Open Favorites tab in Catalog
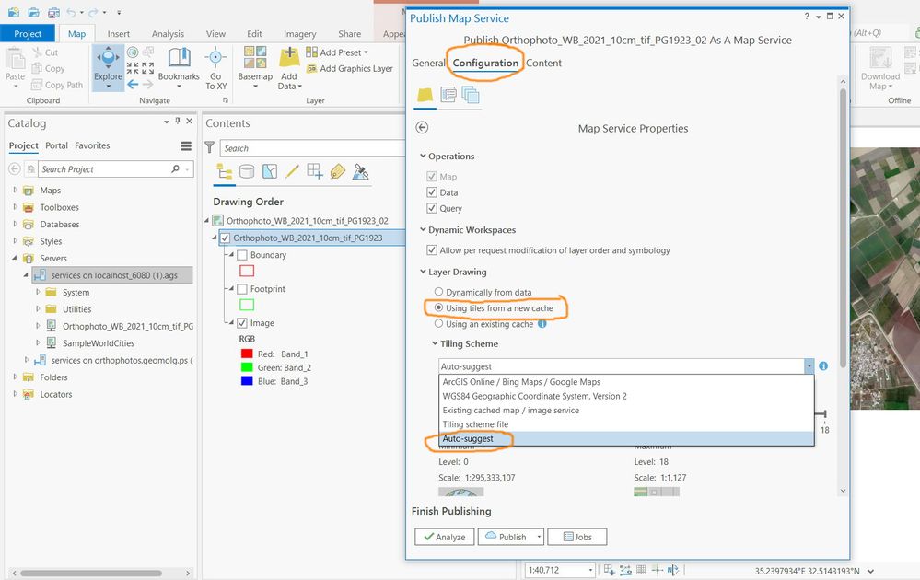The width and height of the screenshot is (920, 580). point(92,145)
